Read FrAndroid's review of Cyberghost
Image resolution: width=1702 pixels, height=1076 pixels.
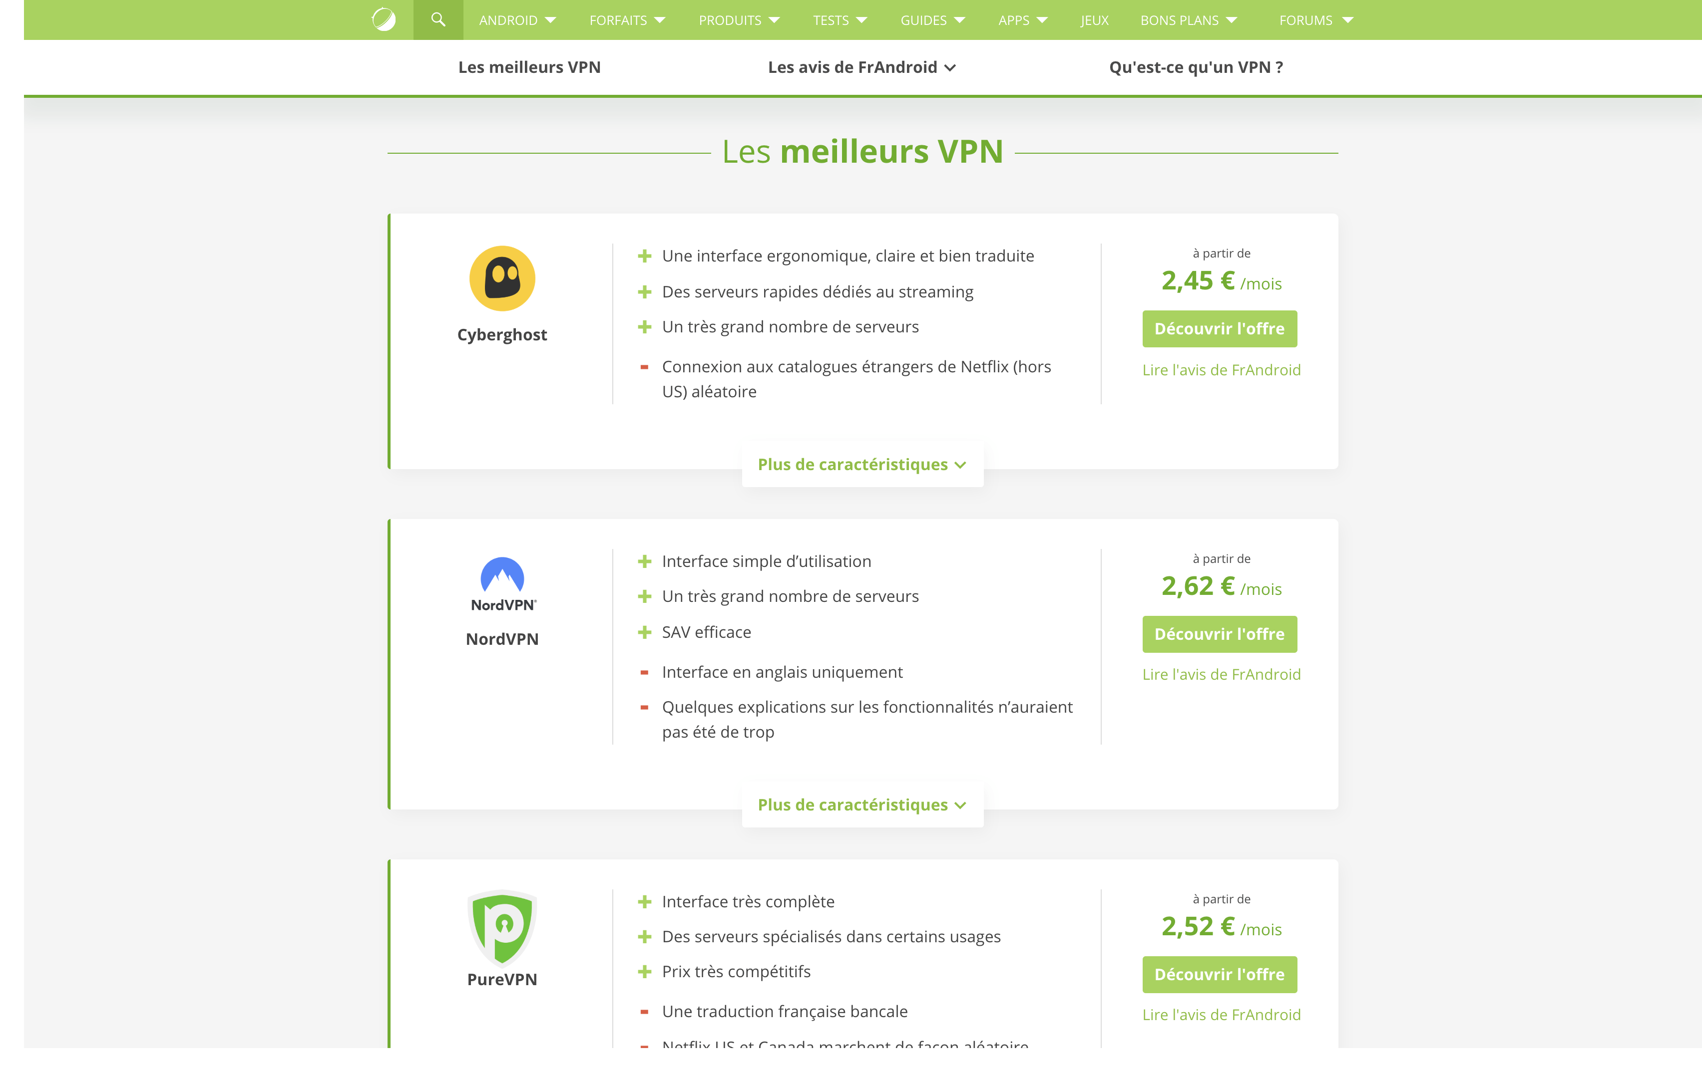[1222, 369]
